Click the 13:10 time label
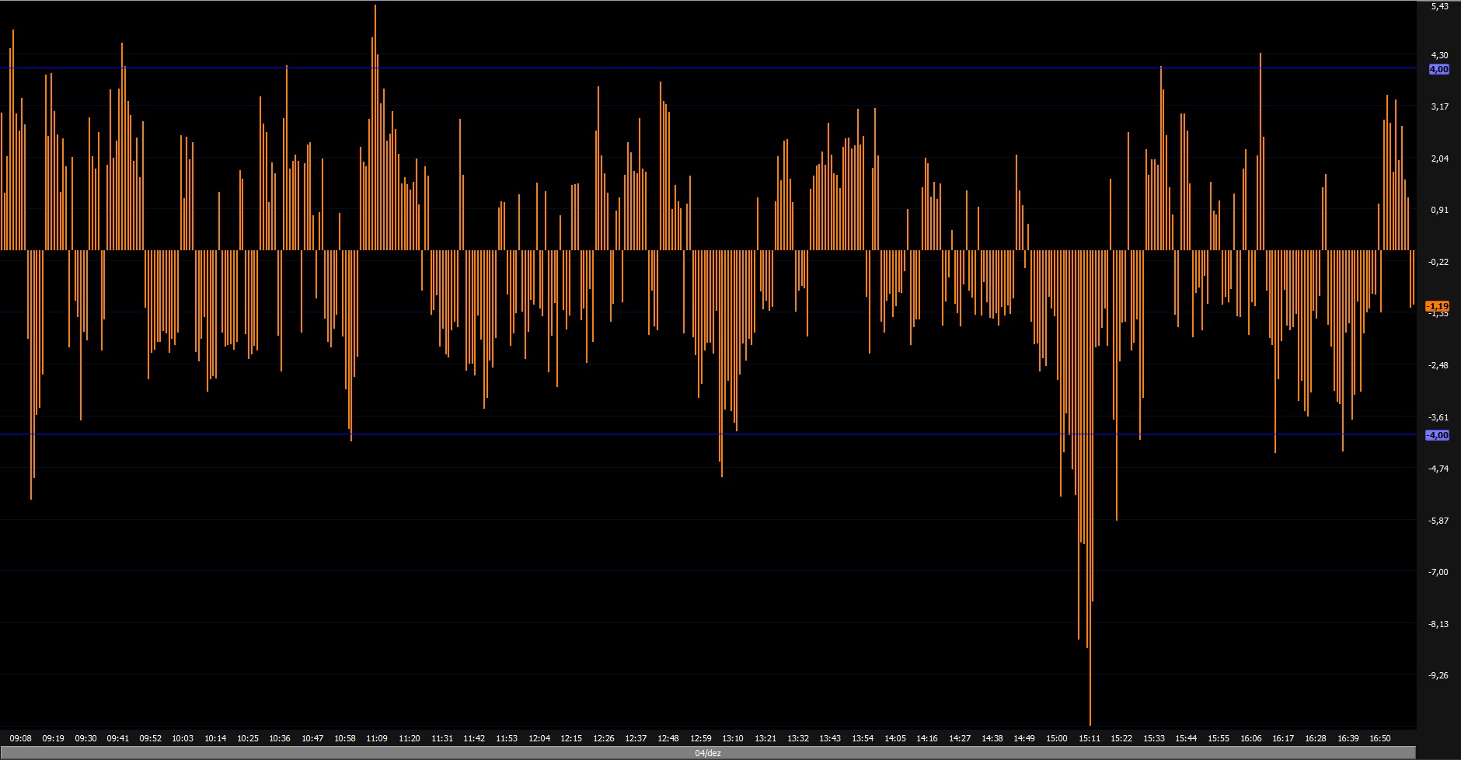The height and width of the screenshot is (760, 1461). pyautogui.click(x=733, y=738)
